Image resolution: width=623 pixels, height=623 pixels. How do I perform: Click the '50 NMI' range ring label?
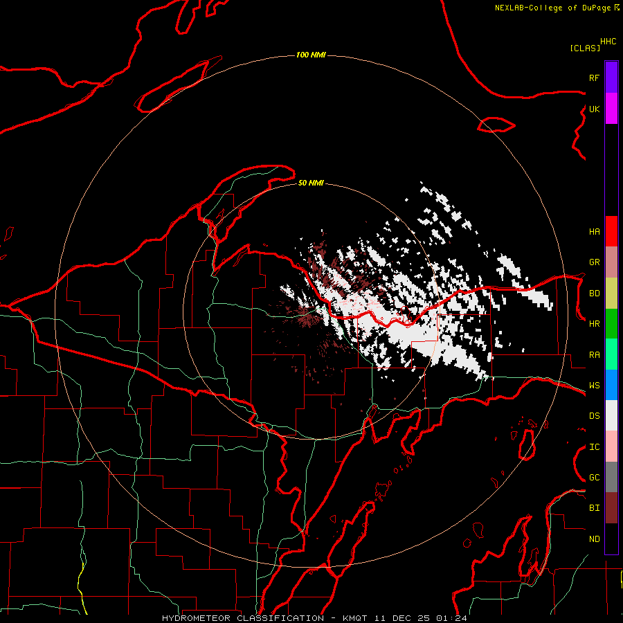click(x=311, y=183)
